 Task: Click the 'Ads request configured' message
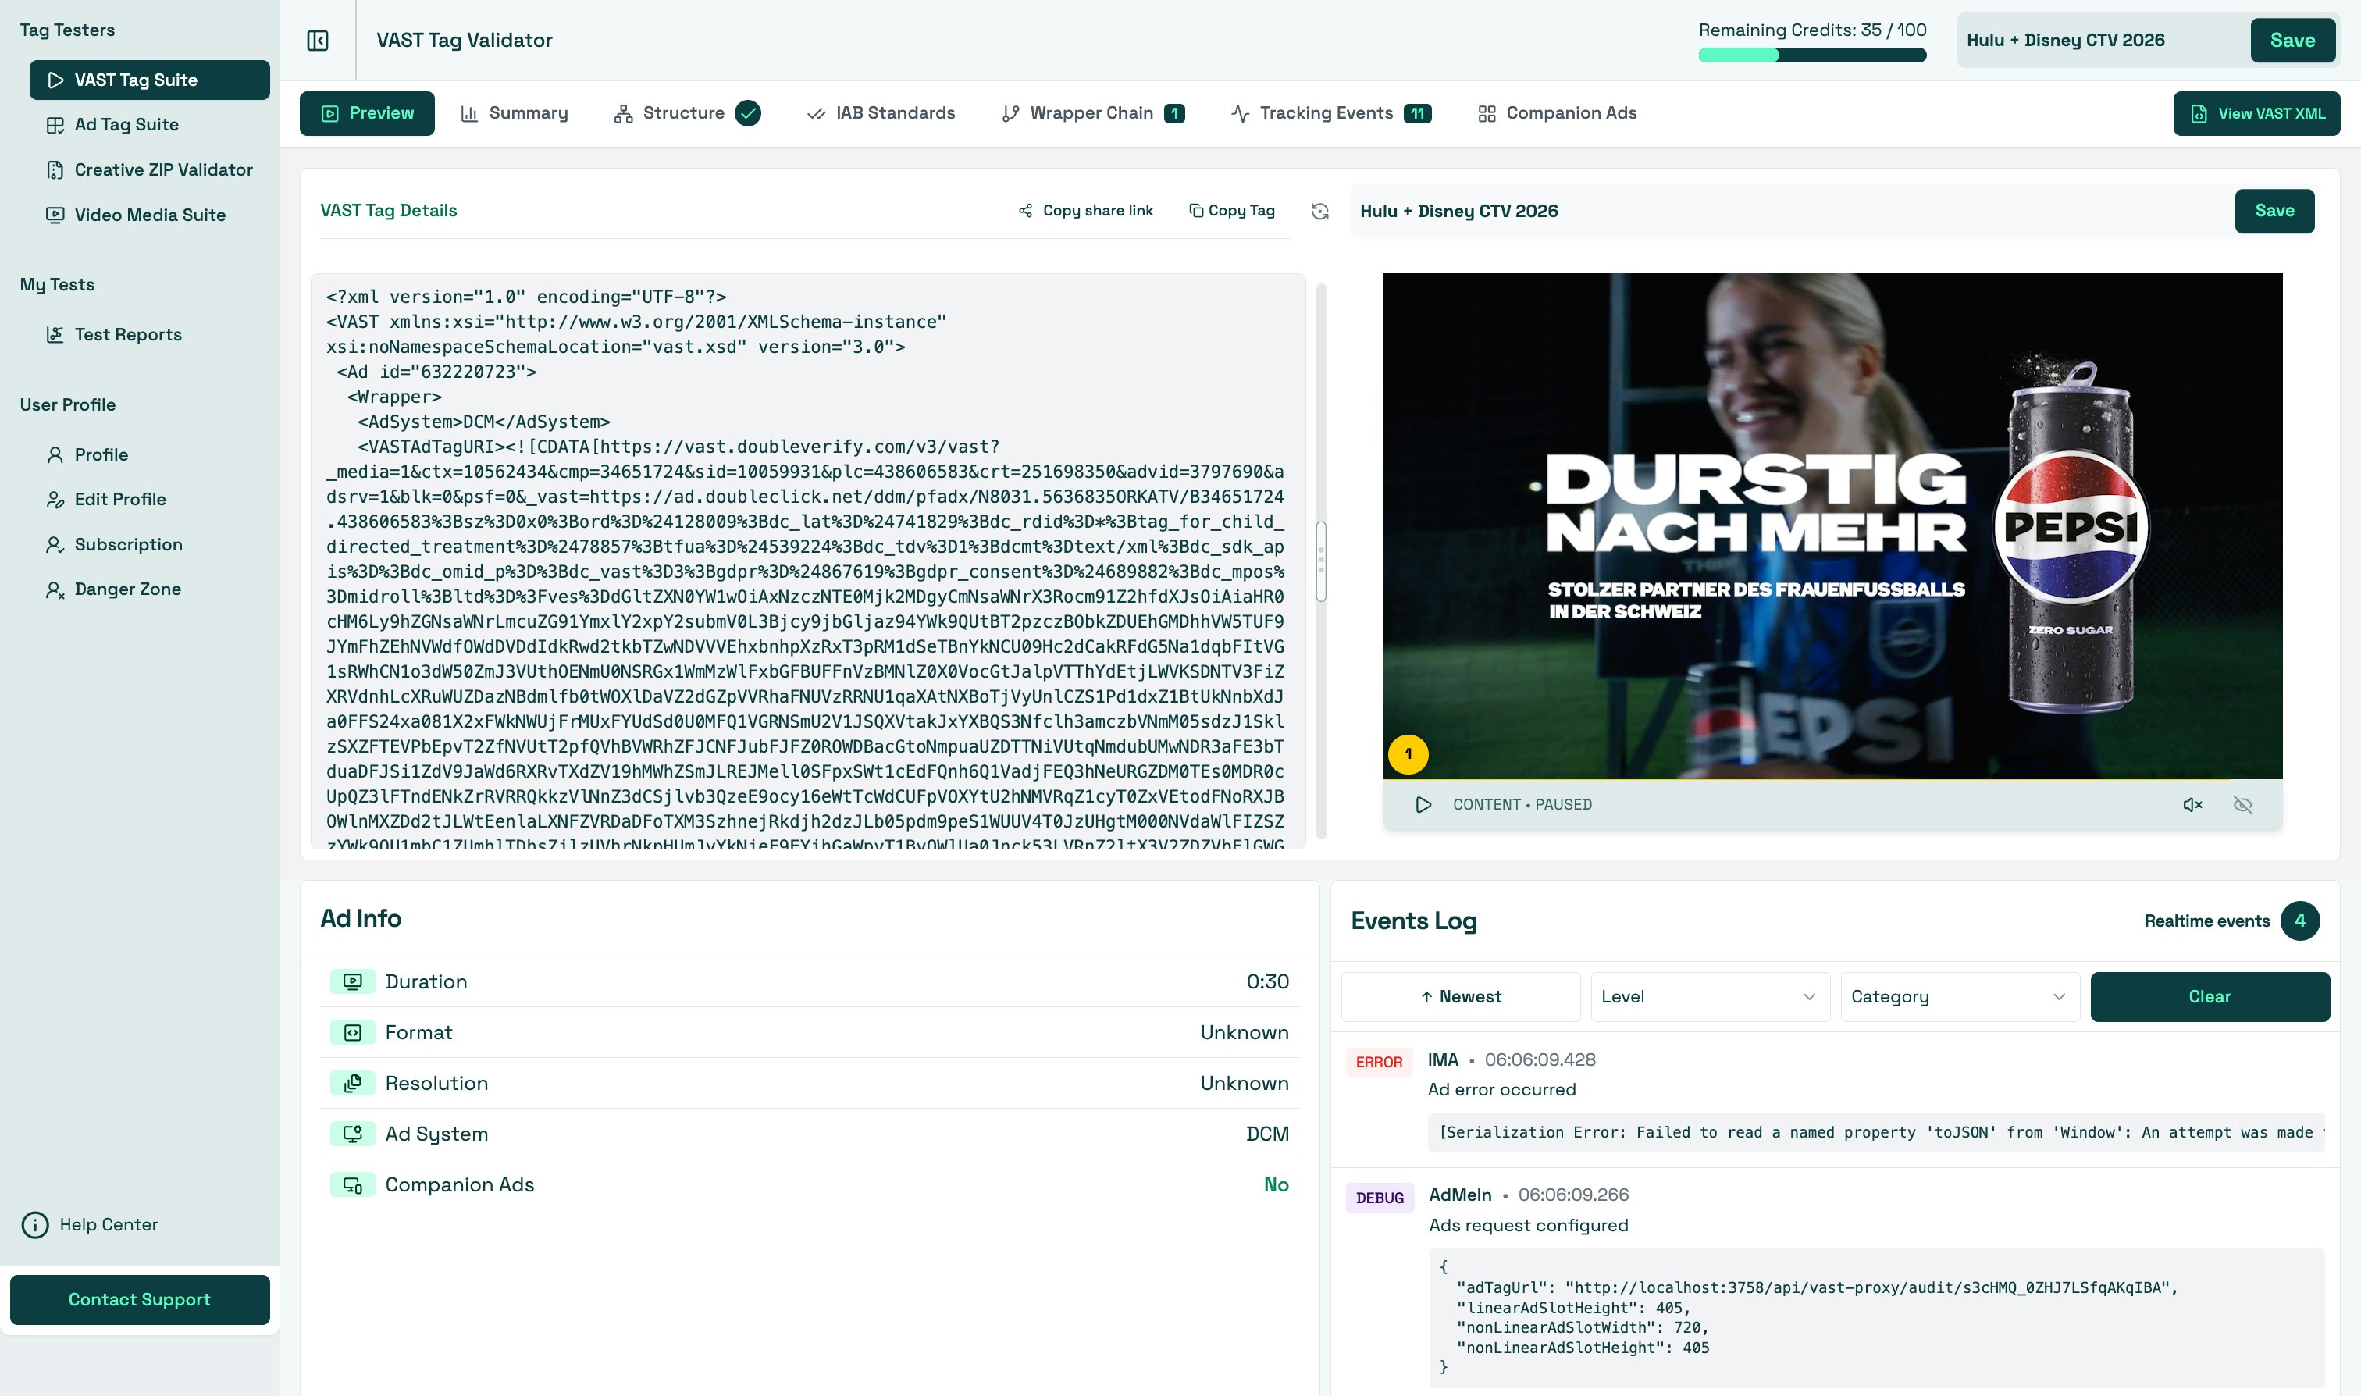click(x=1529, y=1226)
